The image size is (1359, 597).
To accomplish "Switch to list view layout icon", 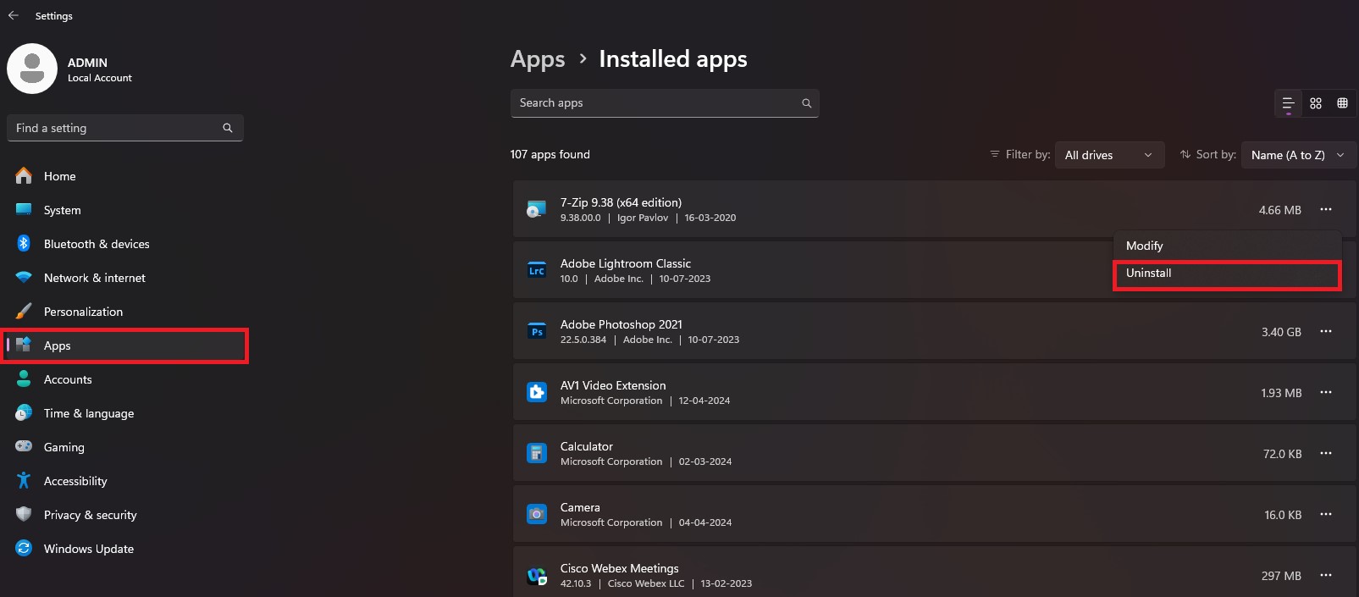I will (x=1288, y=103).
